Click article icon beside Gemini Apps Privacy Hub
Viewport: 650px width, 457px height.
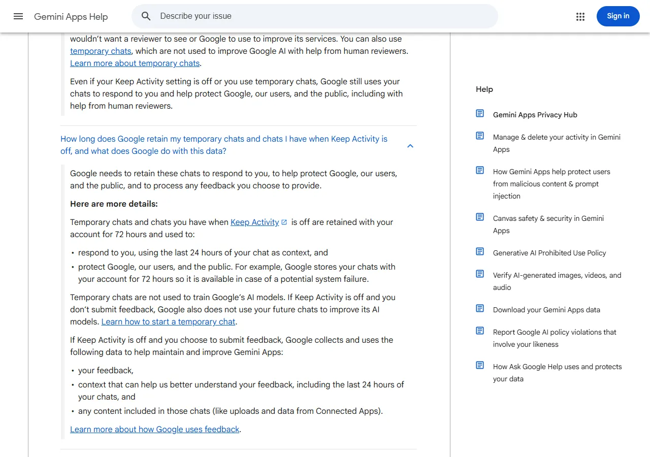coord(480,113)
